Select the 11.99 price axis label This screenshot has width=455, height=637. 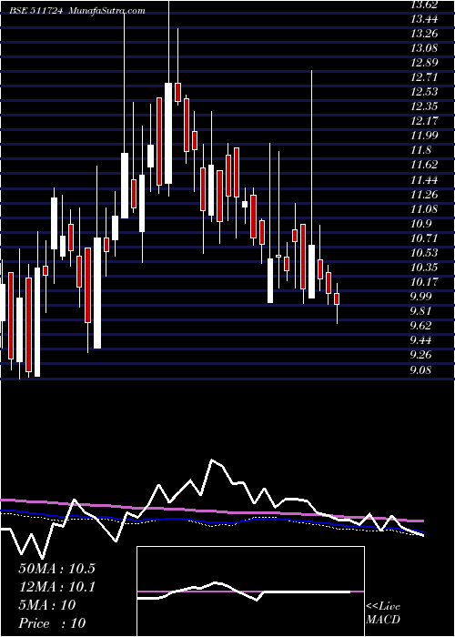[x=424, y=136]
